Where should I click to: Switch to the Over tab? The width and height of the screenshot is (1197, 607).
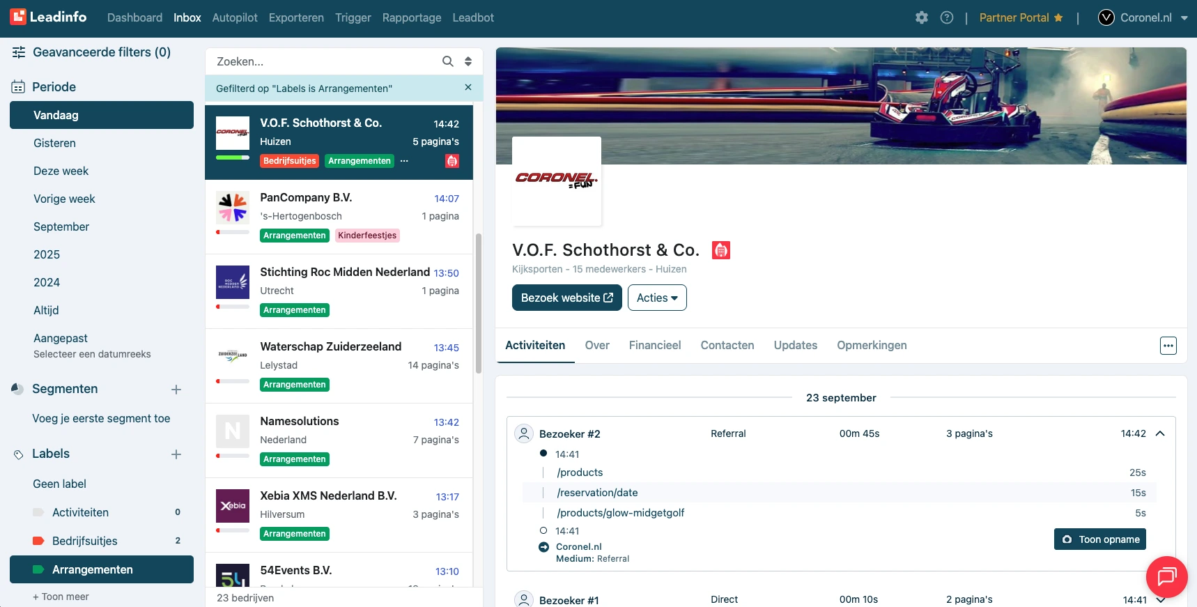coord(597,345)
